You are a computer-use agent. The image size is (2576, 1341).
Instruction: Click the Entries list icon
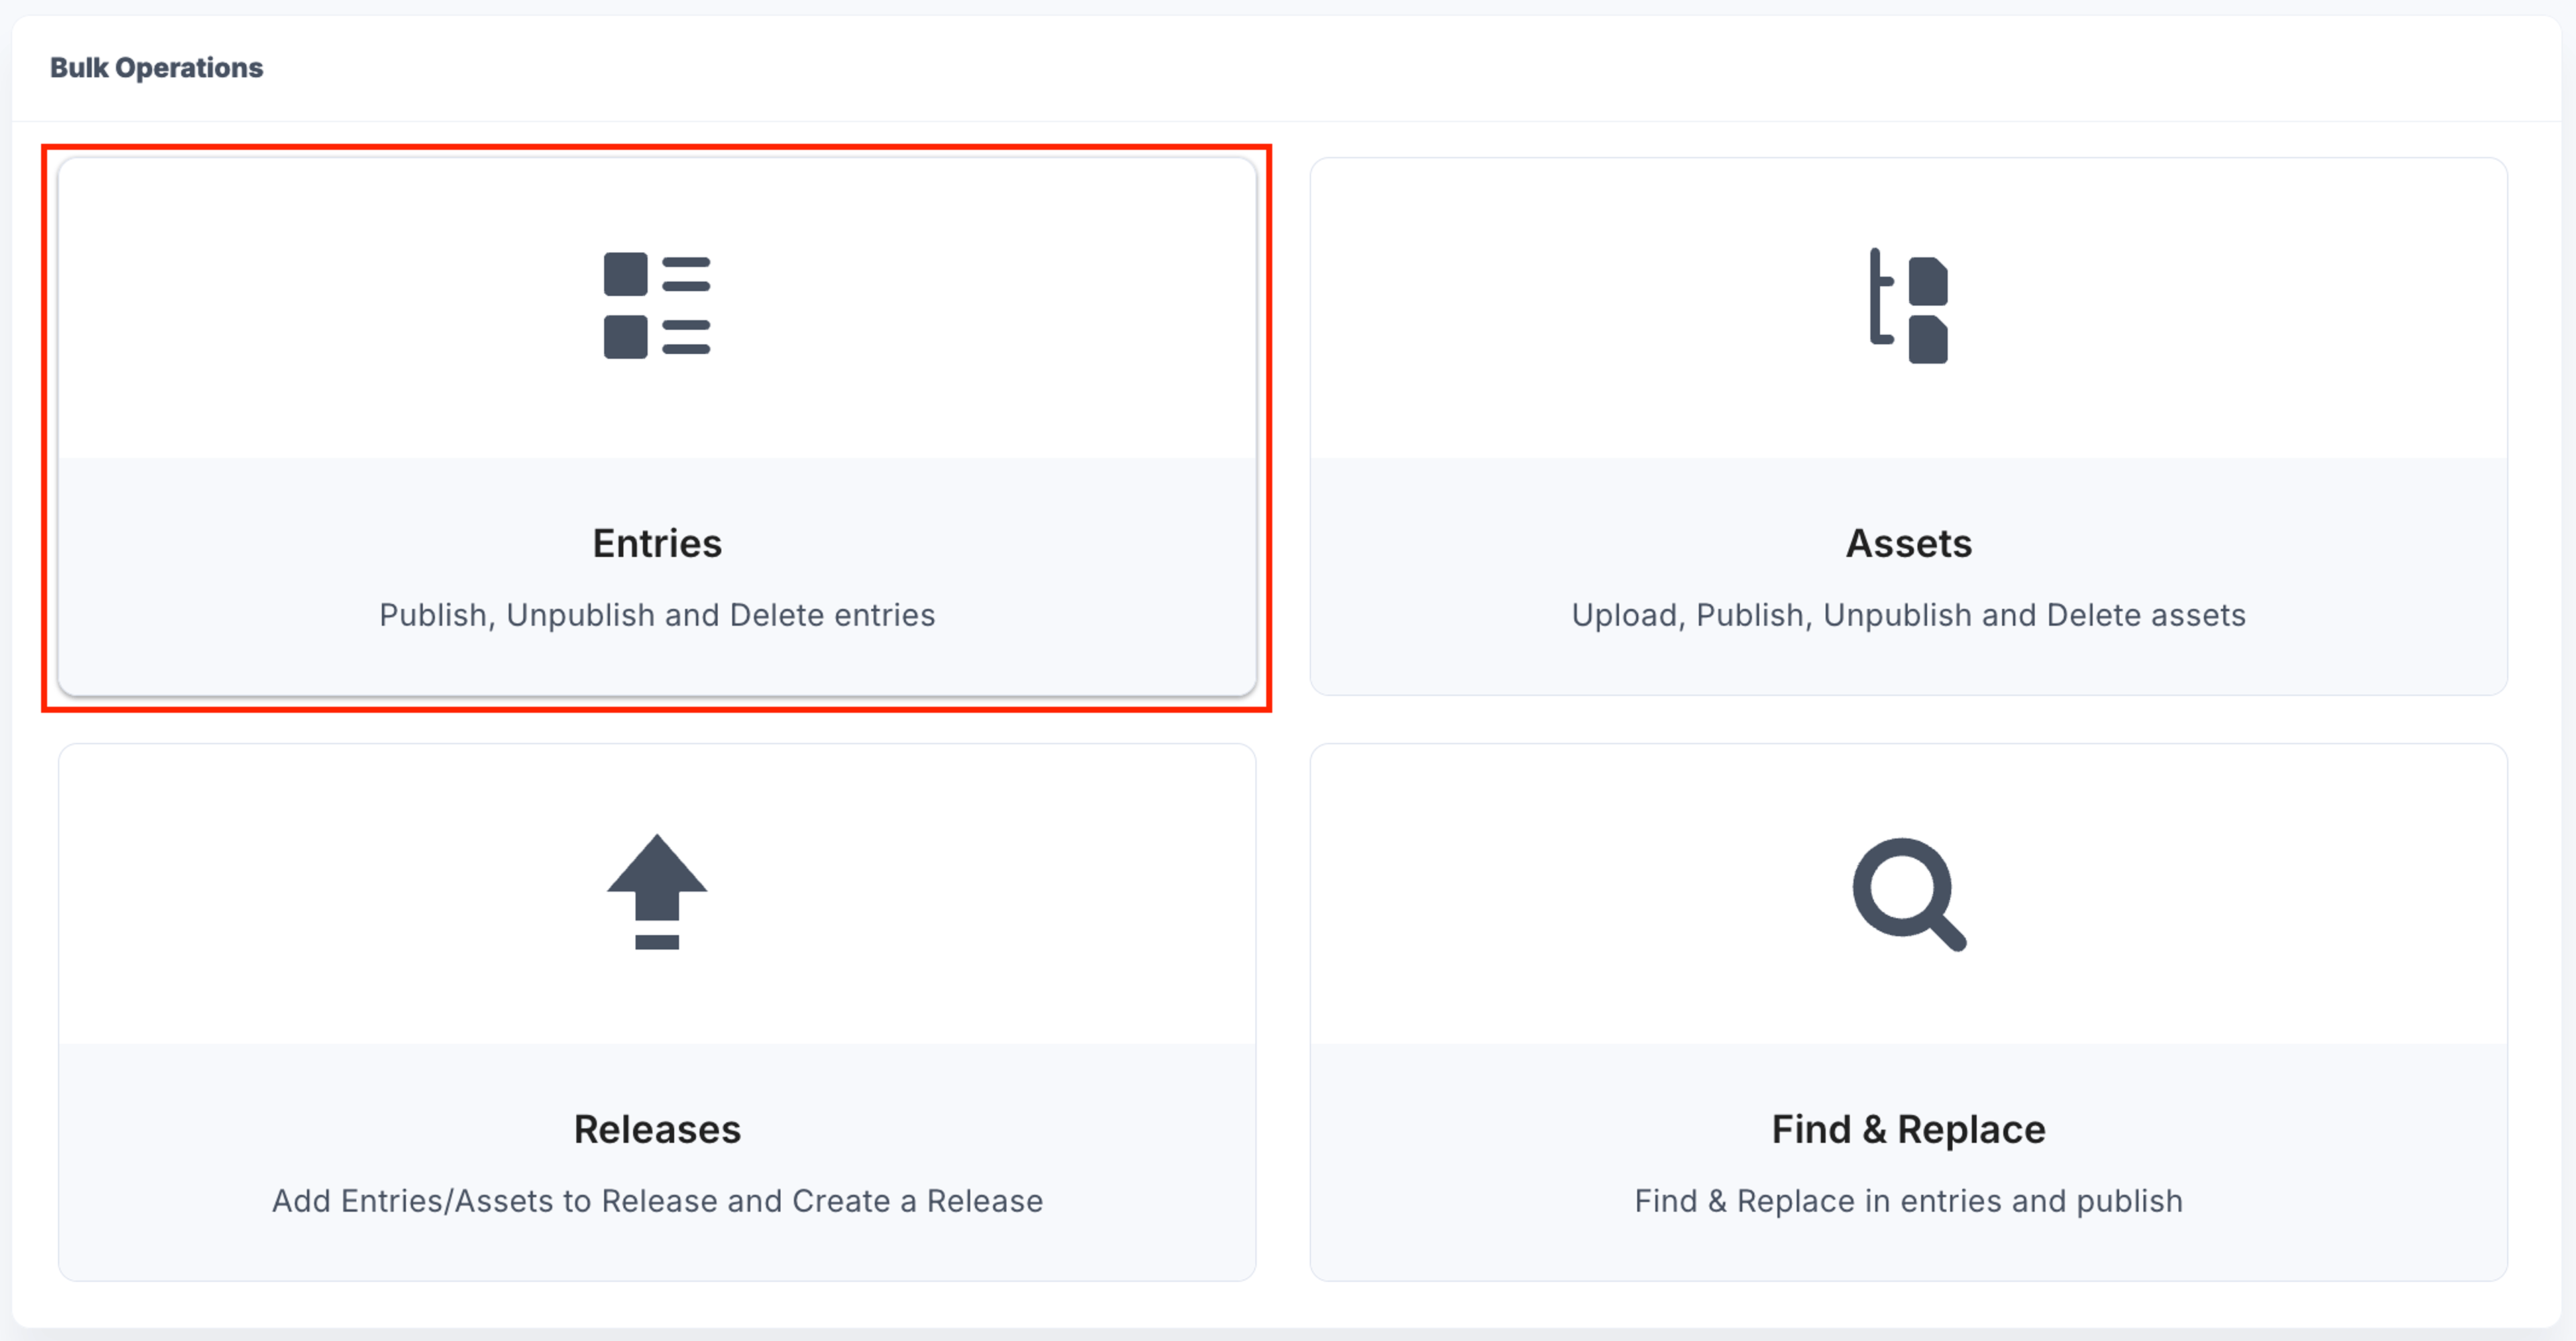657,305
